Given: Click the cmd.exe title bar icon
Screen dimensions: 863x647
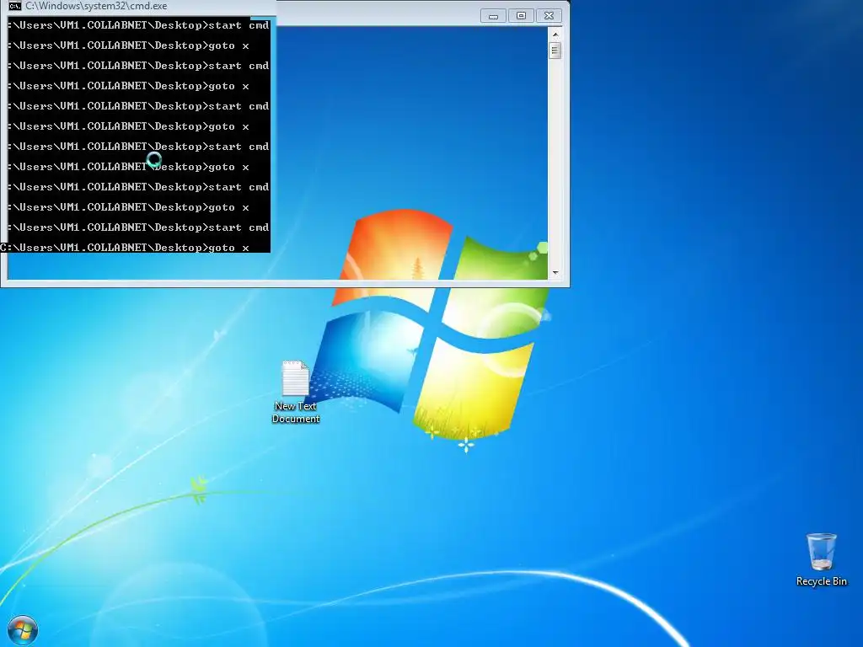Looking at the screenshot, I should (15, 6).
